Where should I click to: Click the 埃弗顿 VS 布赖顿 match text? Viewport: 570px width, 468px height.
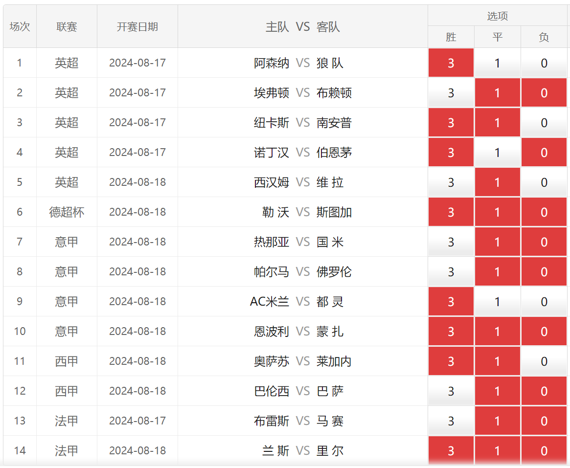pos(303,92)
